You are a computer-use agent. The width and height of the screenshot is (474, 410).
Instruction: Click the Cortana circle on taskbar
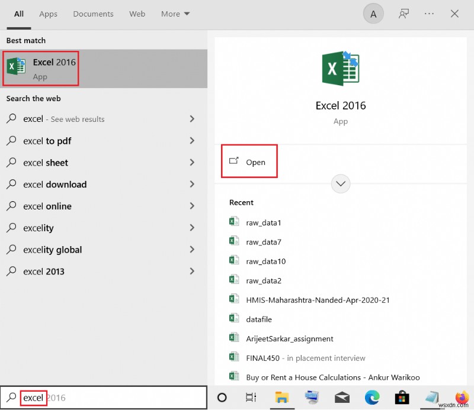coord(222,398)
